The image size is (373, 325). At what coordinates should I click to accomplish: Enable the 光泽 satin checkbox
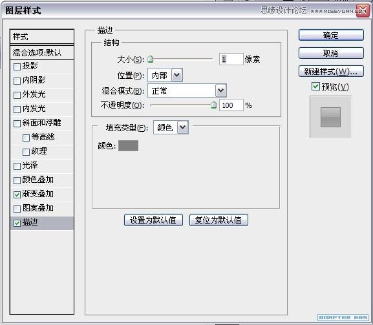point(17,166)
